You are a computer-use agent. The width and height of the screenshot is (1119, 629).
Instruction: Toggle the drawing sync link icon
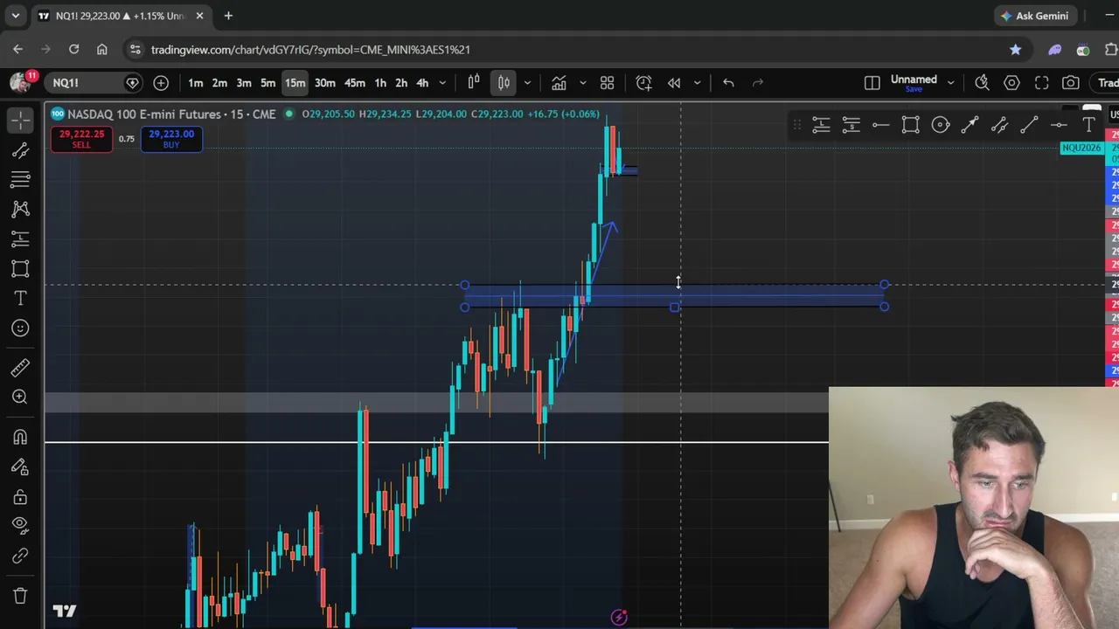pos(20,556)
